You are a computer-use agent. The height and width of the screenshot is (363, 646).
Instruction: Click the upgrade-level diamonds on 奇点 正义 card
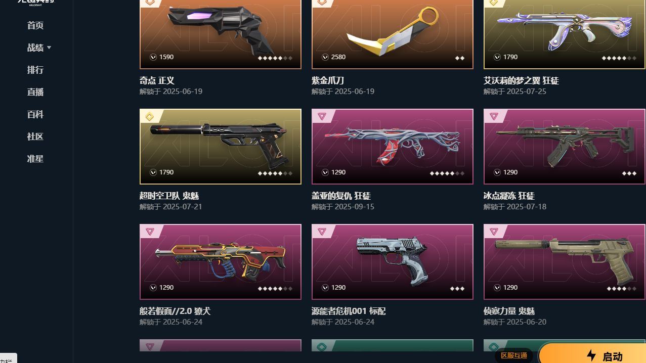[275, 58]
